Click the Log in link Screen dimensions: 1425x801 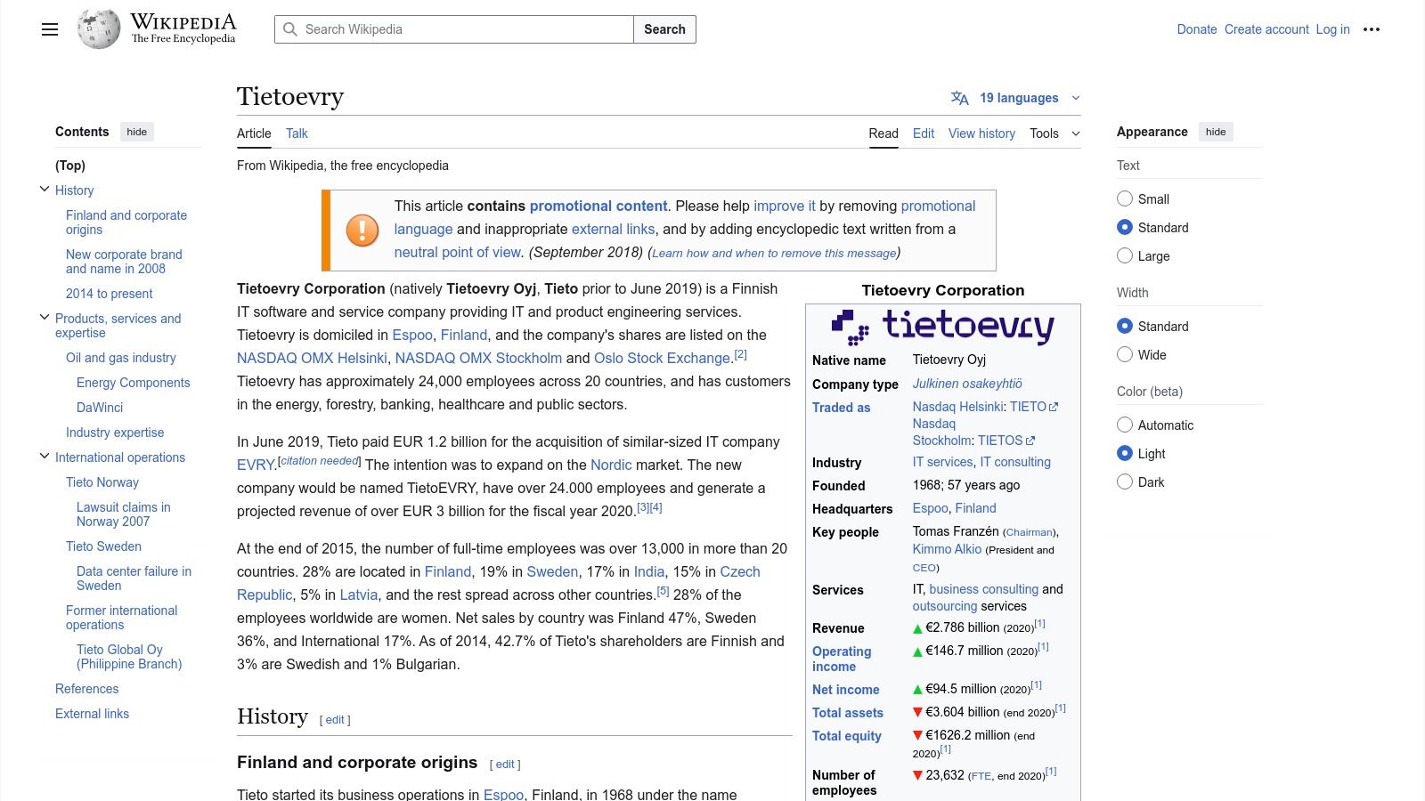tap(1333, 29)
